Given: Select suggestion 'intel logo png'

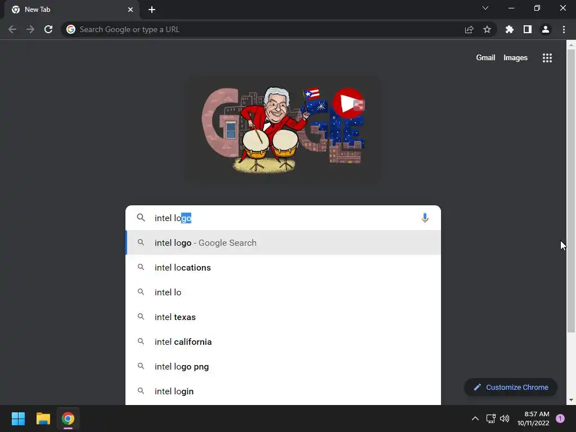Looking at the screenshot, I should 283,366.
